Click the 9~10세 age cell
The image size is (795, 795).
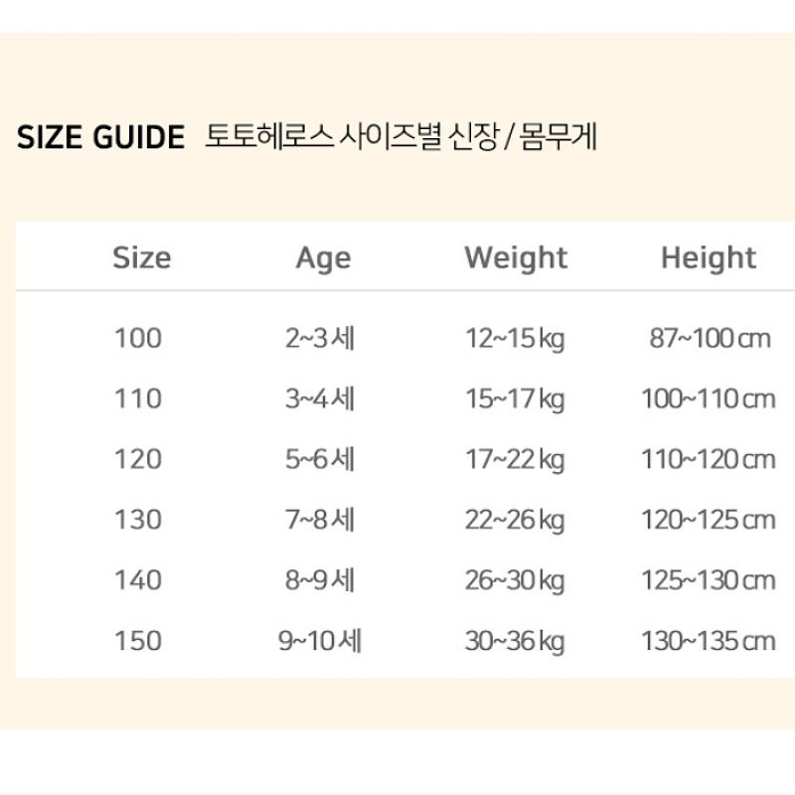pyautogui.click(x=320, y=641)
